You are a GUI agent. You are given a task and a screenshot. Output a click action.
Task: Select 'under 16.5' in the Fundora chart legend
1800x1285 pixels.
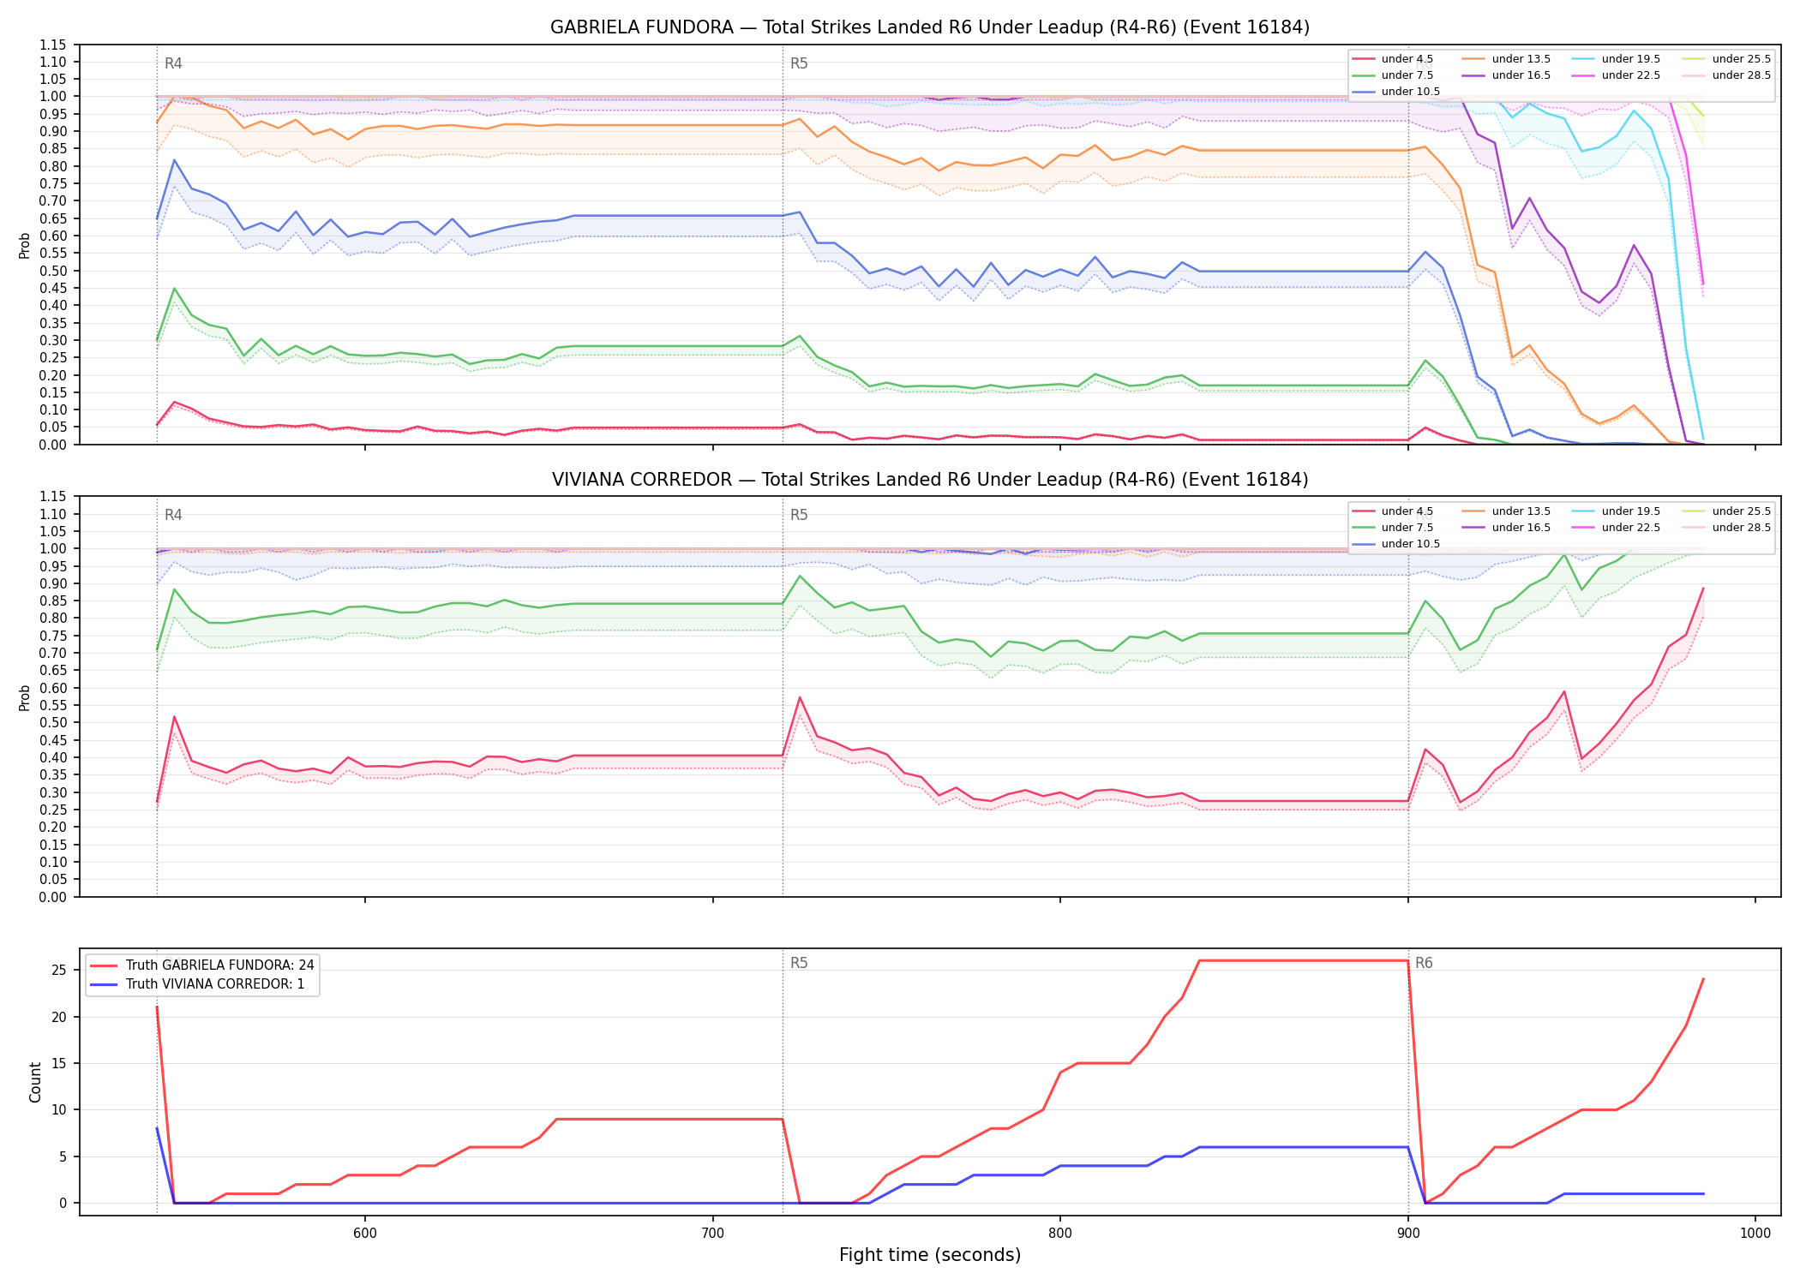click(1506, 75)
